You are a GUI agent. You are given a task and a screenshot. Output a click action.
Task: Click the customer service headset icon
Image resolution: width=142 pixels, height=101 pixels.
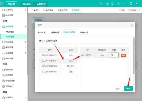[x=101, y=4]
